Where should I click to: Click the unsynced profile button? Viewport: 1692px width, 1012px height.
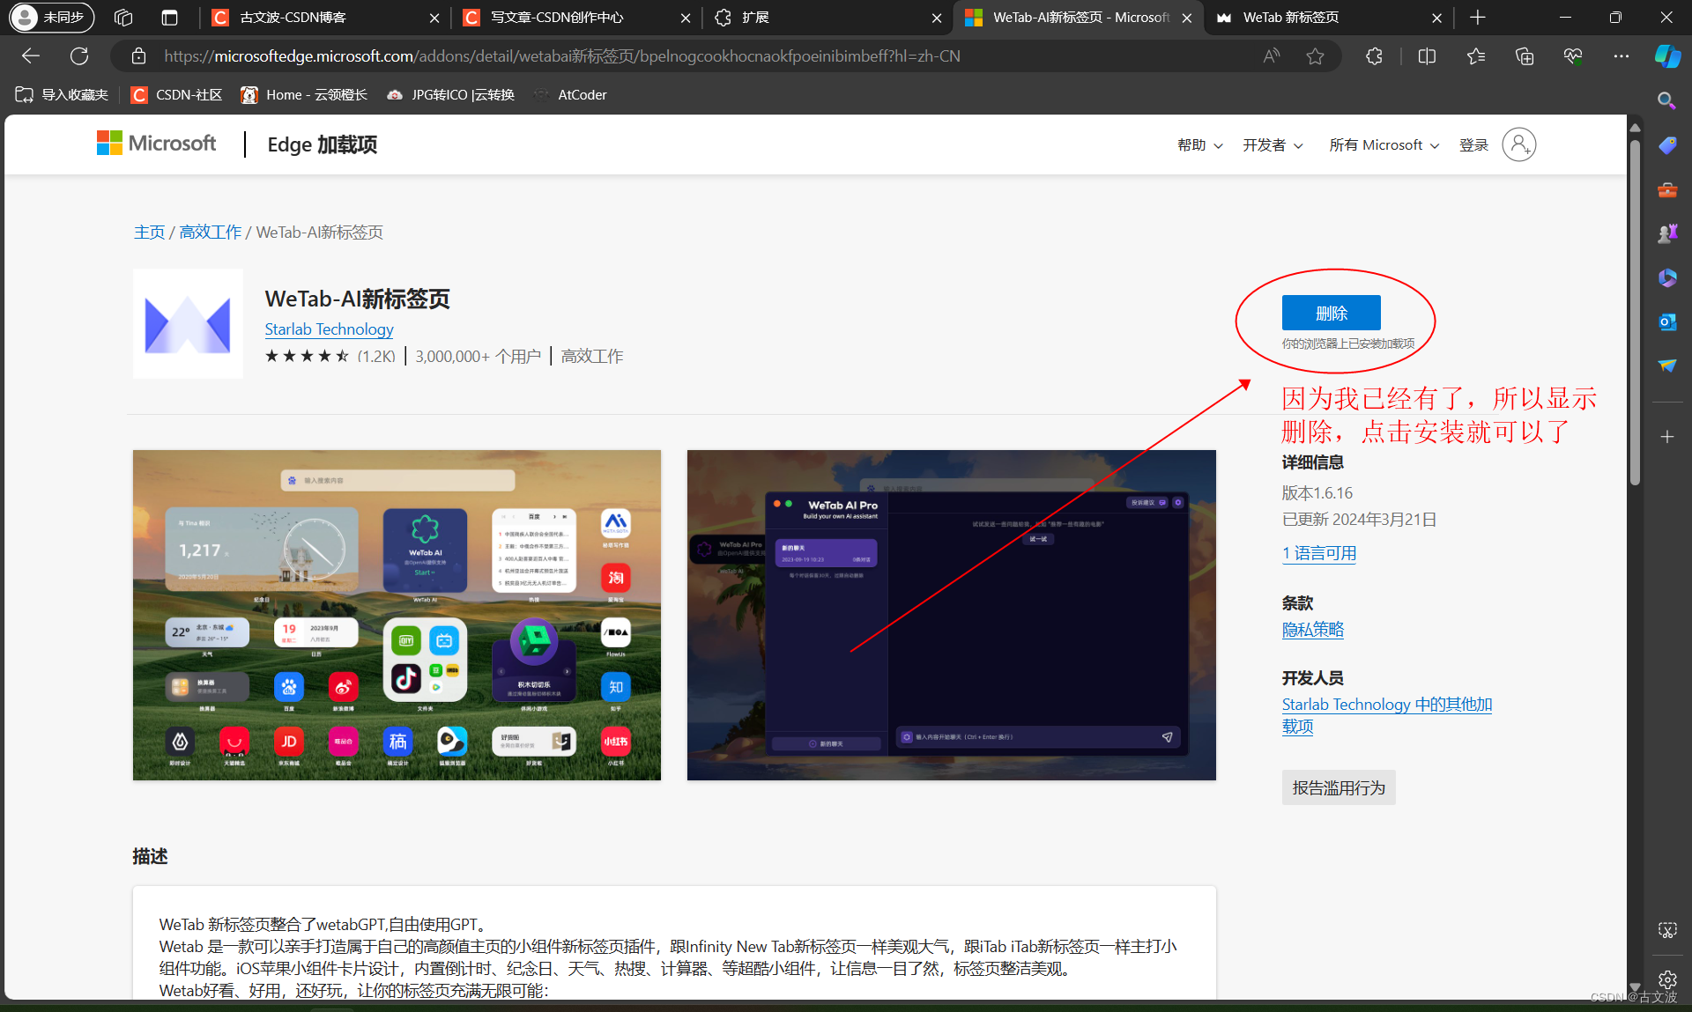51,17
